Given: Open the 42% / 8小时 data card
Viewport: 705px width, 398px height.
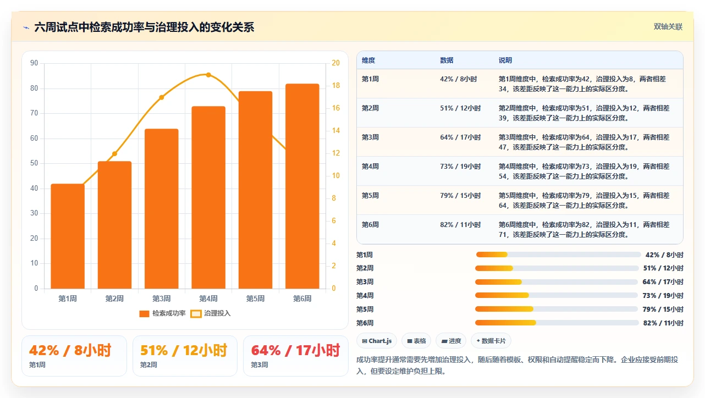Looking at the screenshot, I should click(x=74, y=356).
